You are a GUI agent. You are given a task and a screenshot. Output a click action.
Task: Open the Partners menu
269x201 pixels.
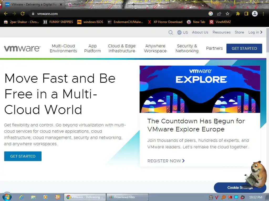(x=214, y=48)
